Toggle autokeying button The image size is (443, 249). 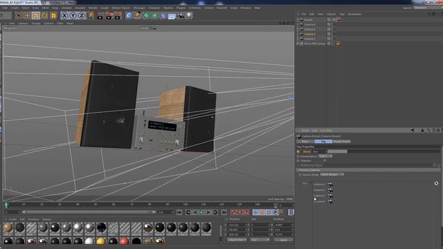[240, 212]
